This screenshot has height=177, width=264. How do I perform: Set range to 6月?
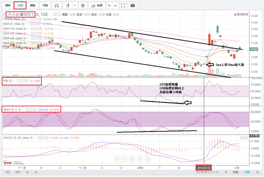[x=18, y=172]
